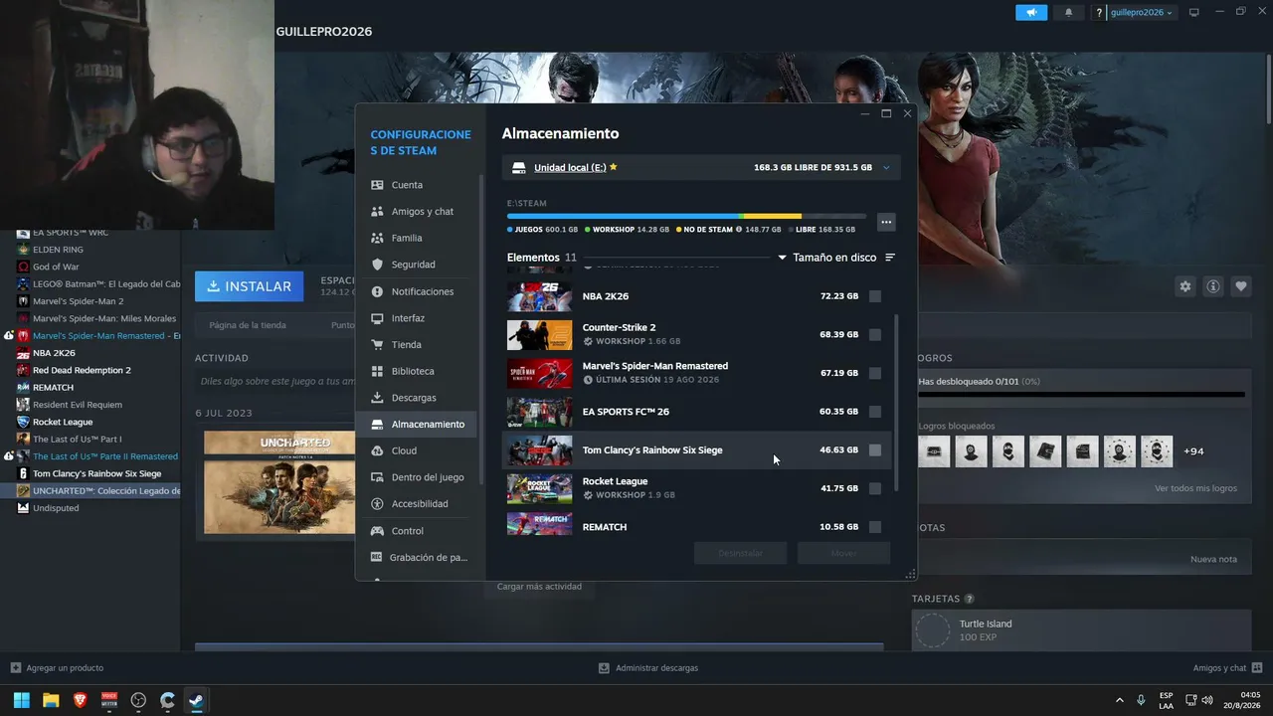Click the Administrar descargas download icon

click(604, 668)
